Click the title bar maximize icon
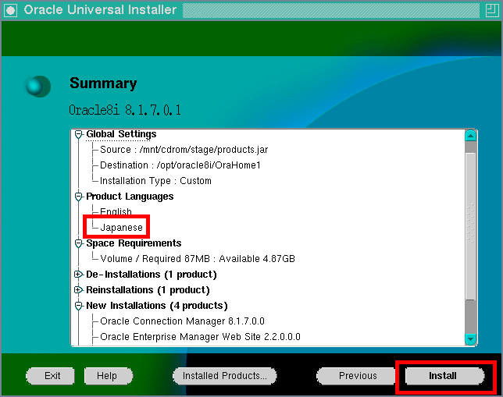 (x=492, y=10)
